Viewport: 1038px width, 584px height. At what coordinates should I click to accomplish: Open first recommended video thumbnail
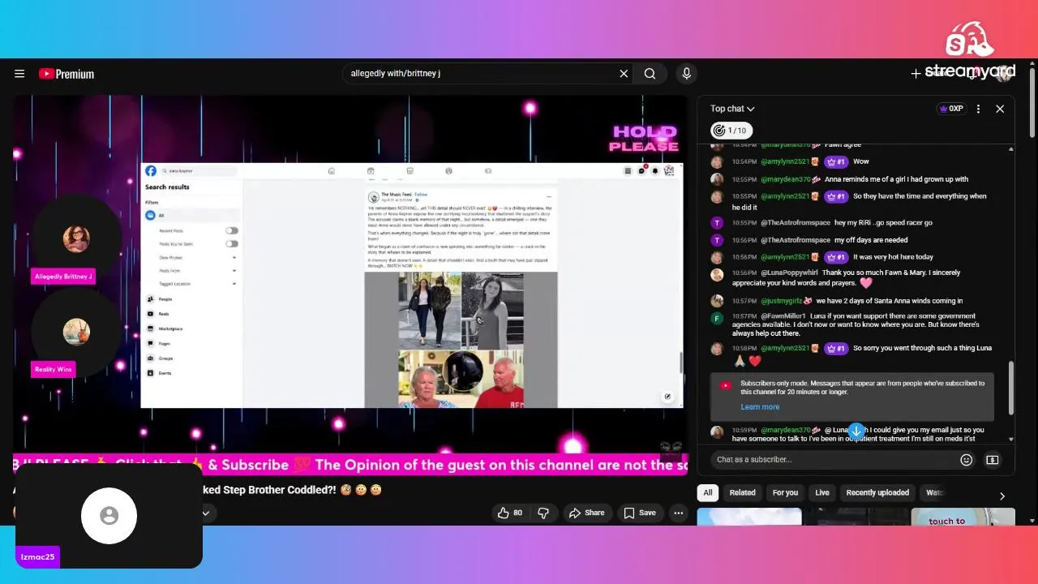tap(749, 517)
